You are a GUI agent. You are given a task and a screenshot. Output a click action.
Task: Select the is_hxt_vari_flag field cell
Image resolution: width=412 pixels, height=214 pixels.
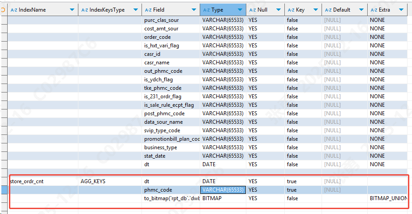171,46
